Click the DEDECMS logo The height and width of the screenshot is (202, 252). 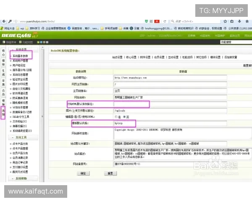coord(16,35)
